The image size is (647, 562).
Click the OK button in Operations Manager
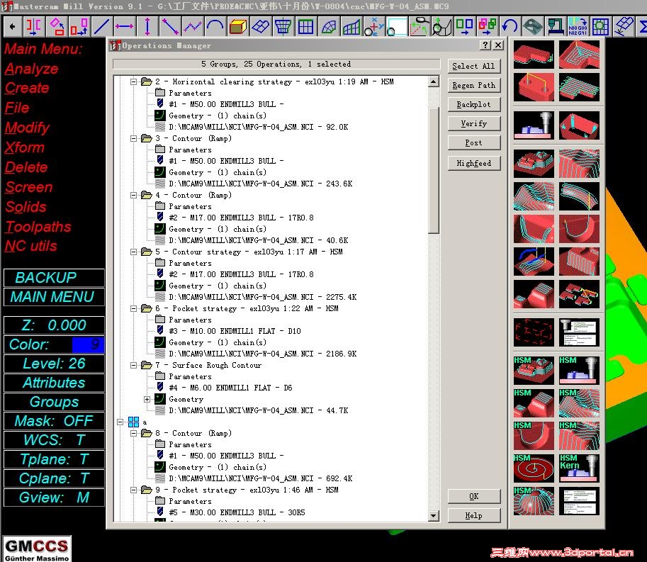pyautogui.click(x=473, y=496)
